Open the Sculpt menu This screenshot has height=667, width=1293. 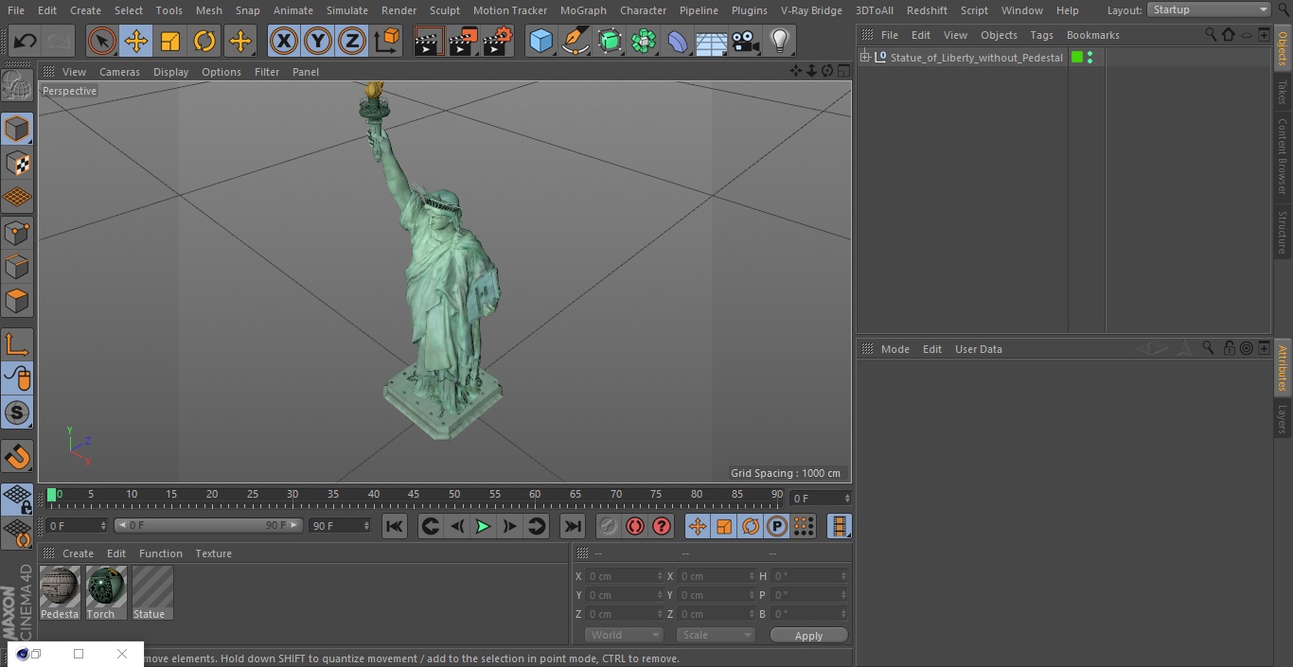(x=444, y=10)
